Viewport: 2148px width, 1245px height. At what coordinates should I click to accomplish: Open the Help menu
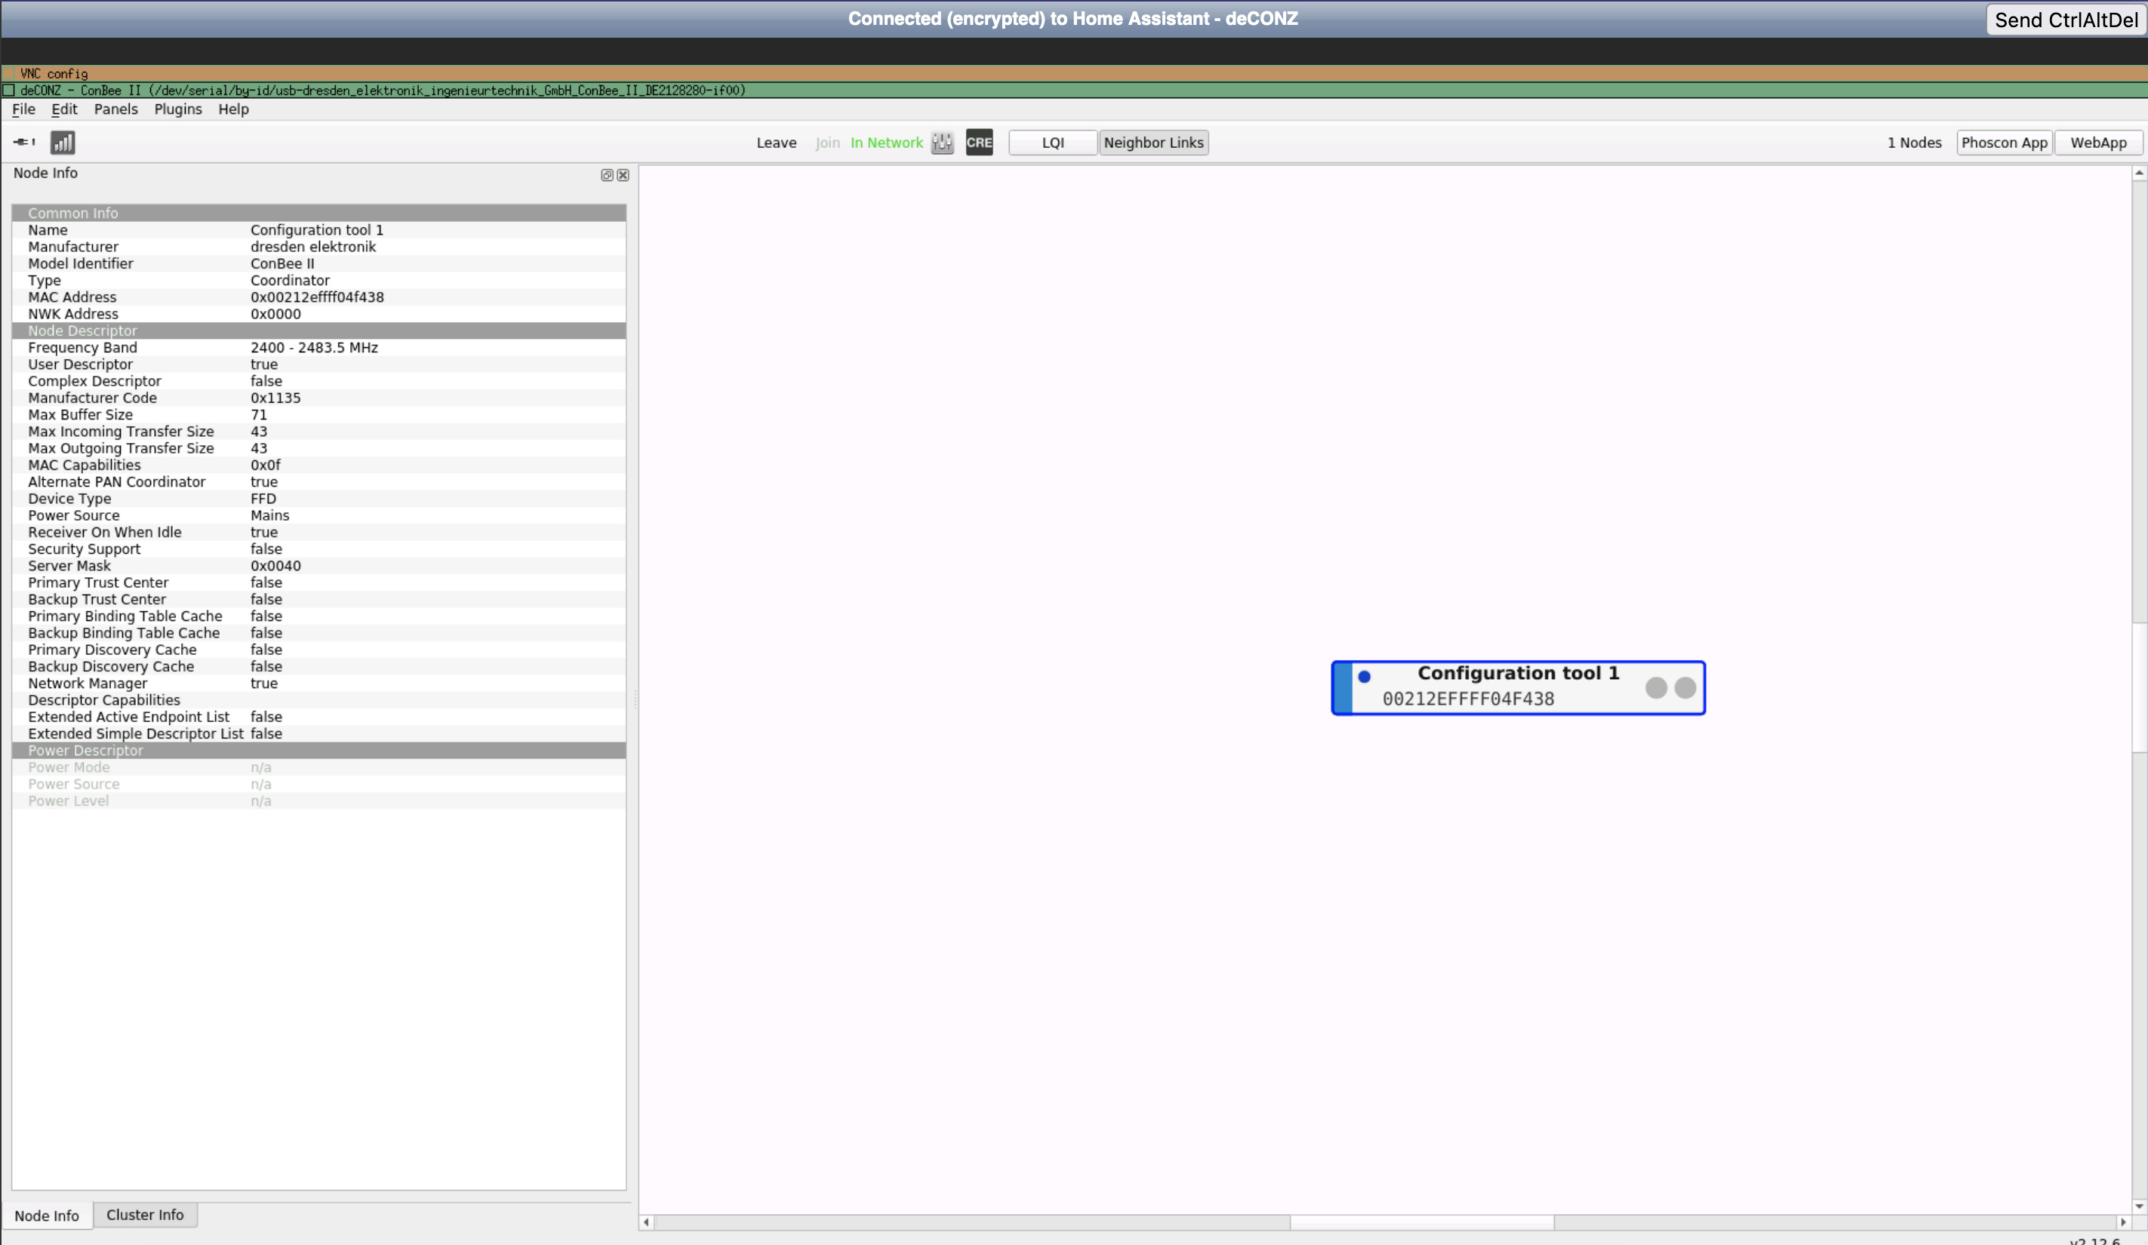pyautogui.click(x=233, y=109)
